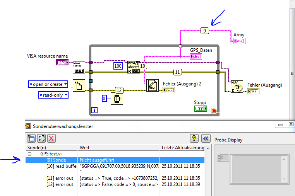
Task: Click the Fehler (Ausgang) 2 error terminal
Action: pos(169,90)
